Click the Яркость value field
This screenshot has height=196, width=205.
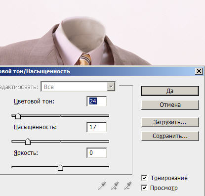coord(97,153)
